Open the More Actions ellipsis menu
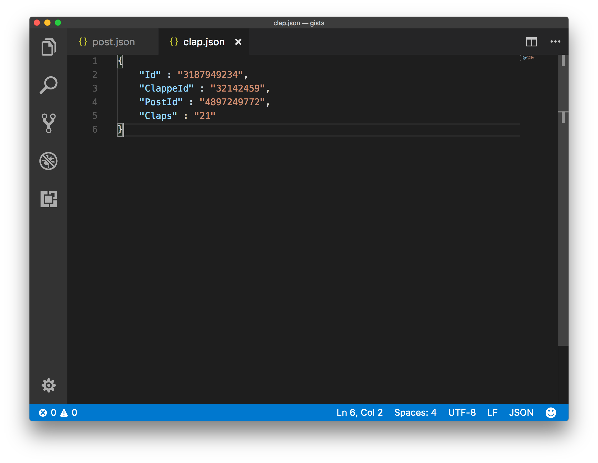The height and width of the screenshot is (463, 598). (555, 42)
